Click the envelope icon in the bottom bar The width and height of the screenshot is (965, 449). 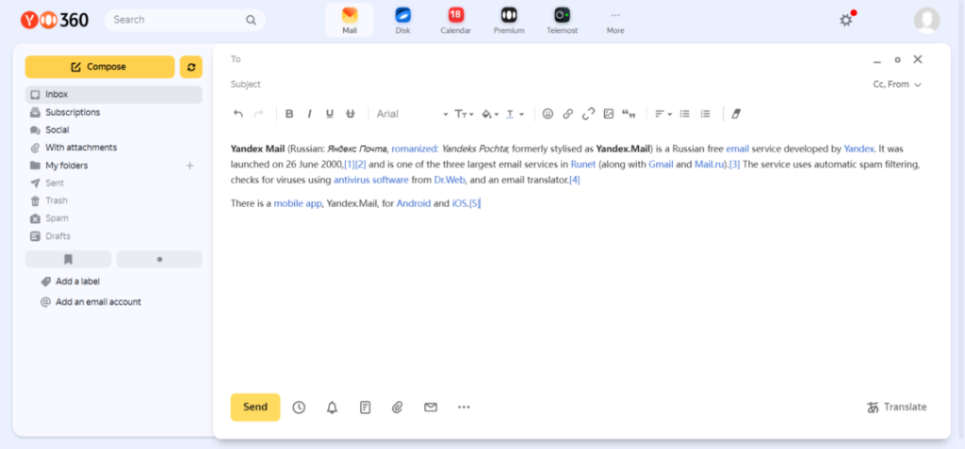431,408
